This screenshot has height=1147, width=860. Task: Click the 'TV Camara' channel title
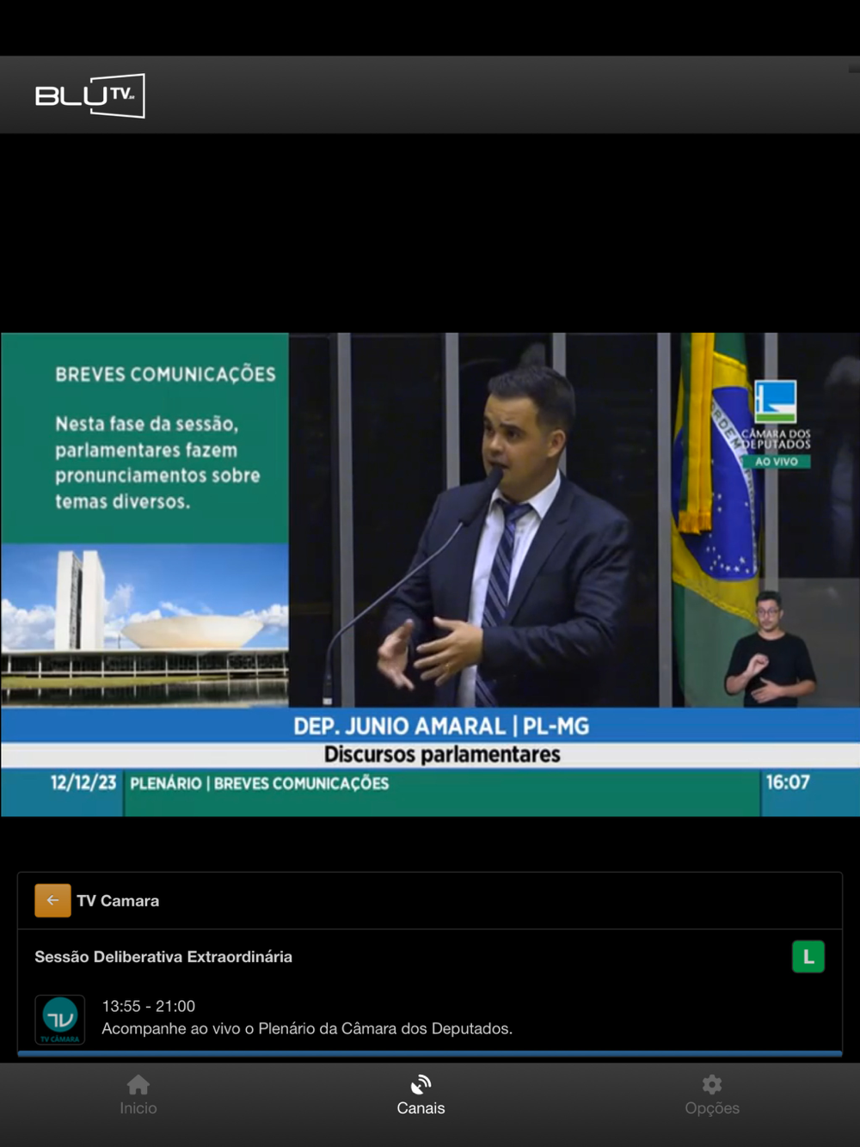click(118, 901)
